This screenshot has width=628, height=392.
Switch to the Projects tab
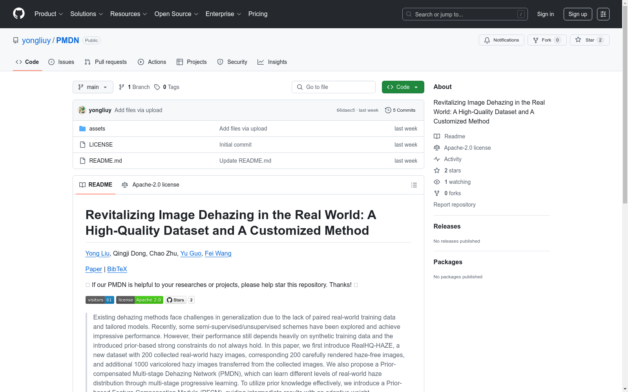(x=192, y=62)
